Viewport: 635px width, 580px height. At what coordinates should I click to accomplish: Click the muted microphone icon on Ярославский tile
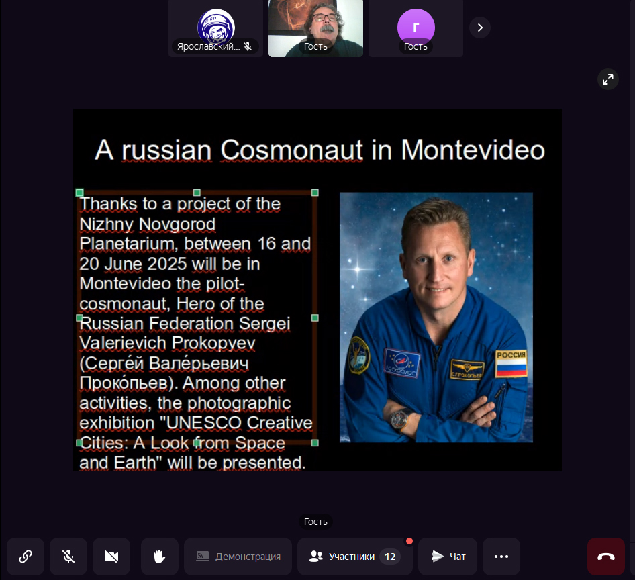pyautogui.click(x=248, y=46)
